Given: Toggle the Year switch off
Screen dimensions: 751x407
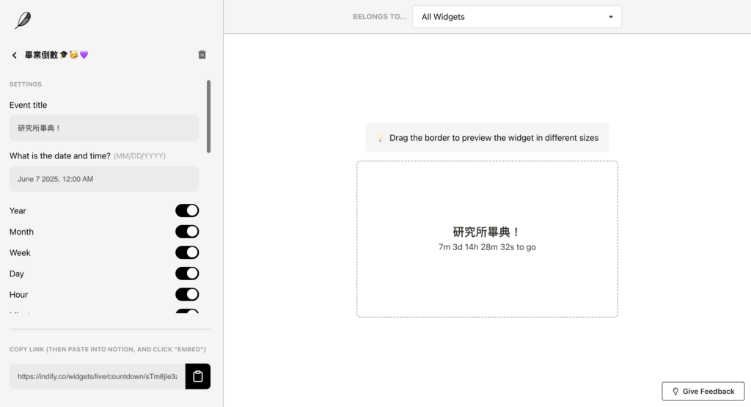Looking at the screenshot, I should 187,210.
